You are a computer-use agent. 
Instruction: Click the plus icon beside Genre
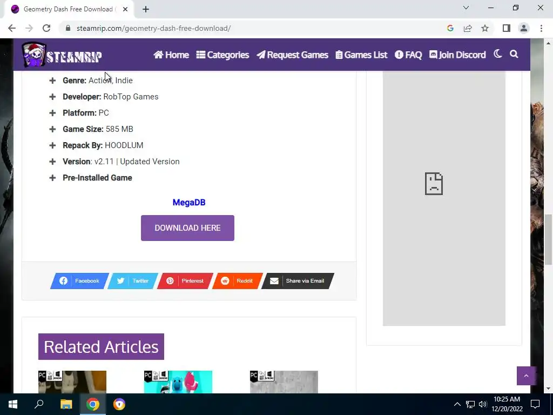tap(52, 81)
